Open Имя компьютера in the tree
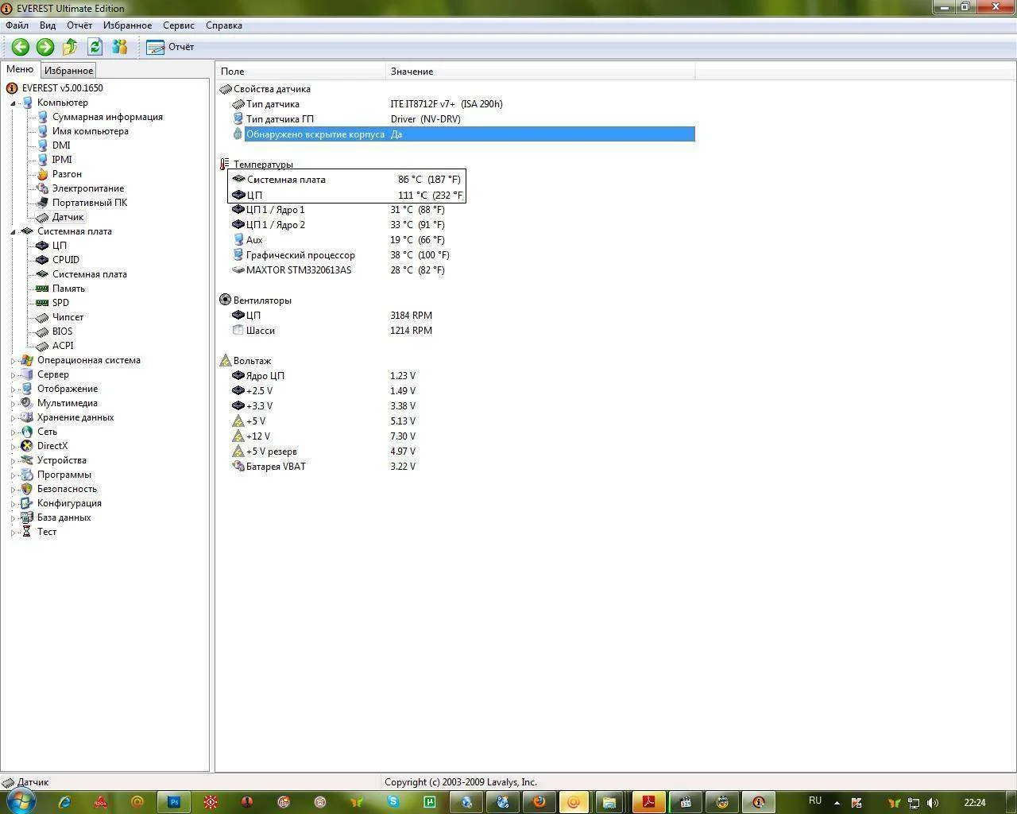The width and height of the screenshot is (1017, 814). (90, 131)
